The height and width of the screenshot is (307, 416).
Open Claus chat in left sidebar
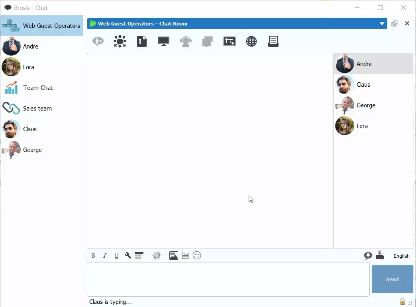pyautogui.click(x=42, y=129)
